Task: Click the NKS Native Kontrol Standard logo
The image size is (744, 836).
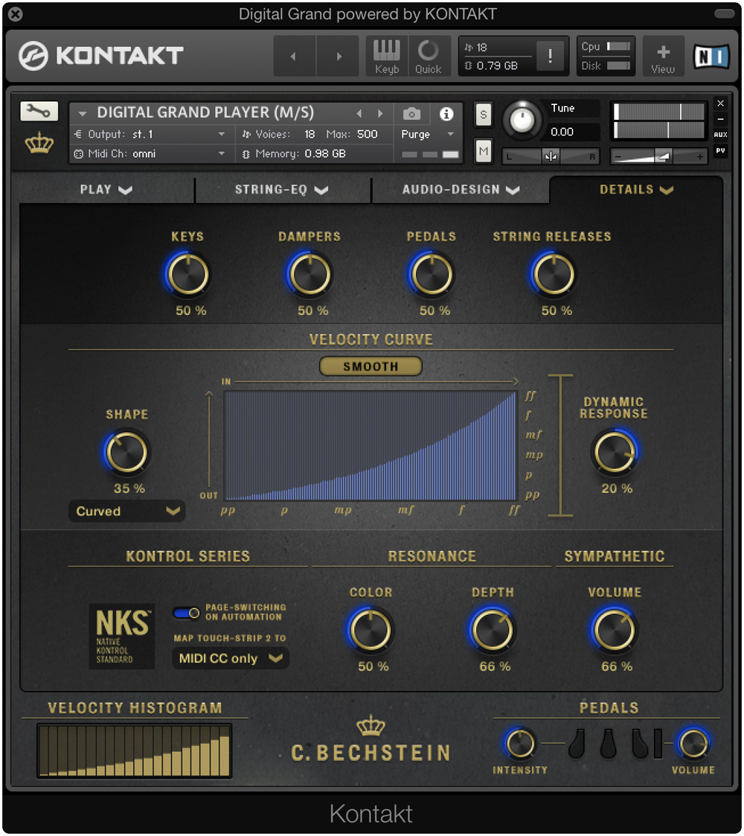Action: point(122,636)
